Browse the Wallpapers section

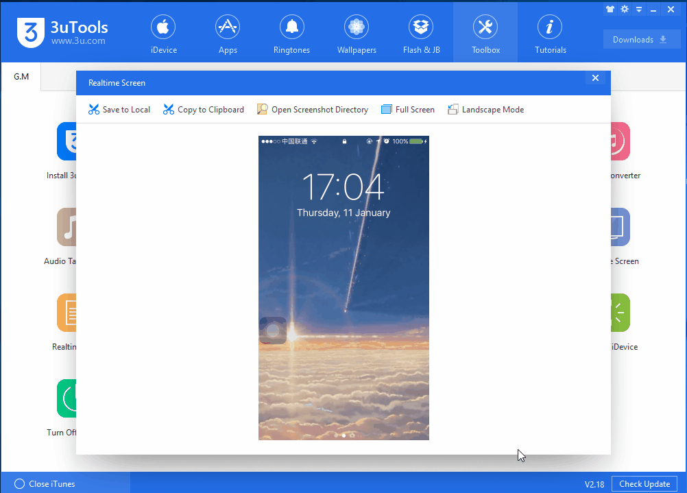(357, 34)
